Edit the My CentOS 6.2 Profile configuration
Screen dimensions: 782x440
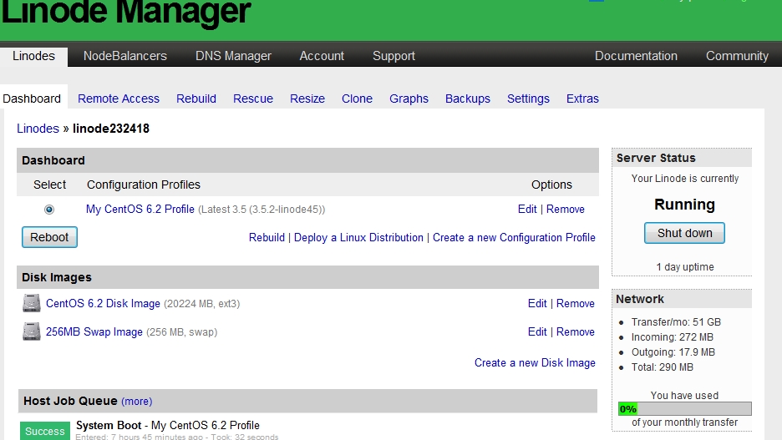coord(527,210)
